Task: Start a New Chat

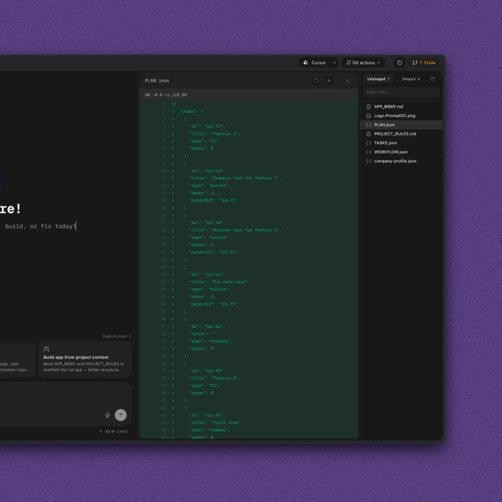Action: pyautogui.click(x=114, y=431)
